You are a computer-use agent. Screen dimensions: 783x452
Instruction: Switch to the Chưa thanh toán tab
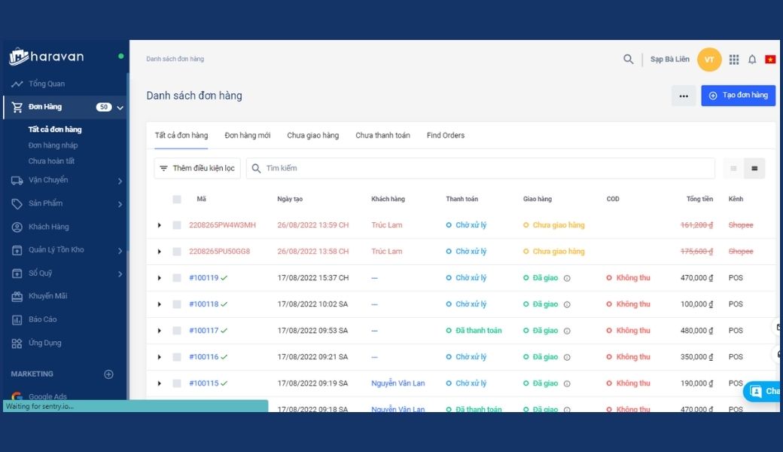click(382, 136)
